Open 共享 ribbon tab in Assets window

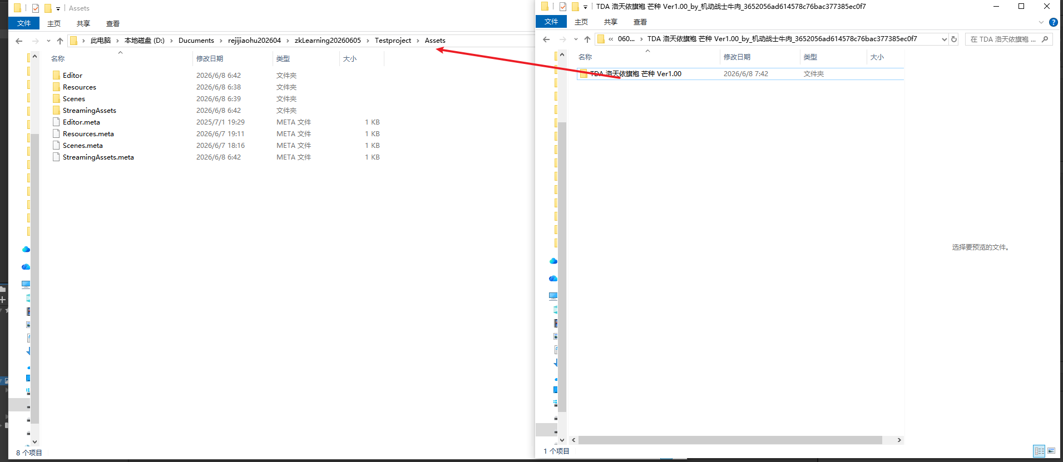(83, 23)
